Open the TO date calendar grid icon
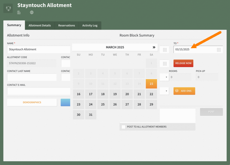 point(219,50)
